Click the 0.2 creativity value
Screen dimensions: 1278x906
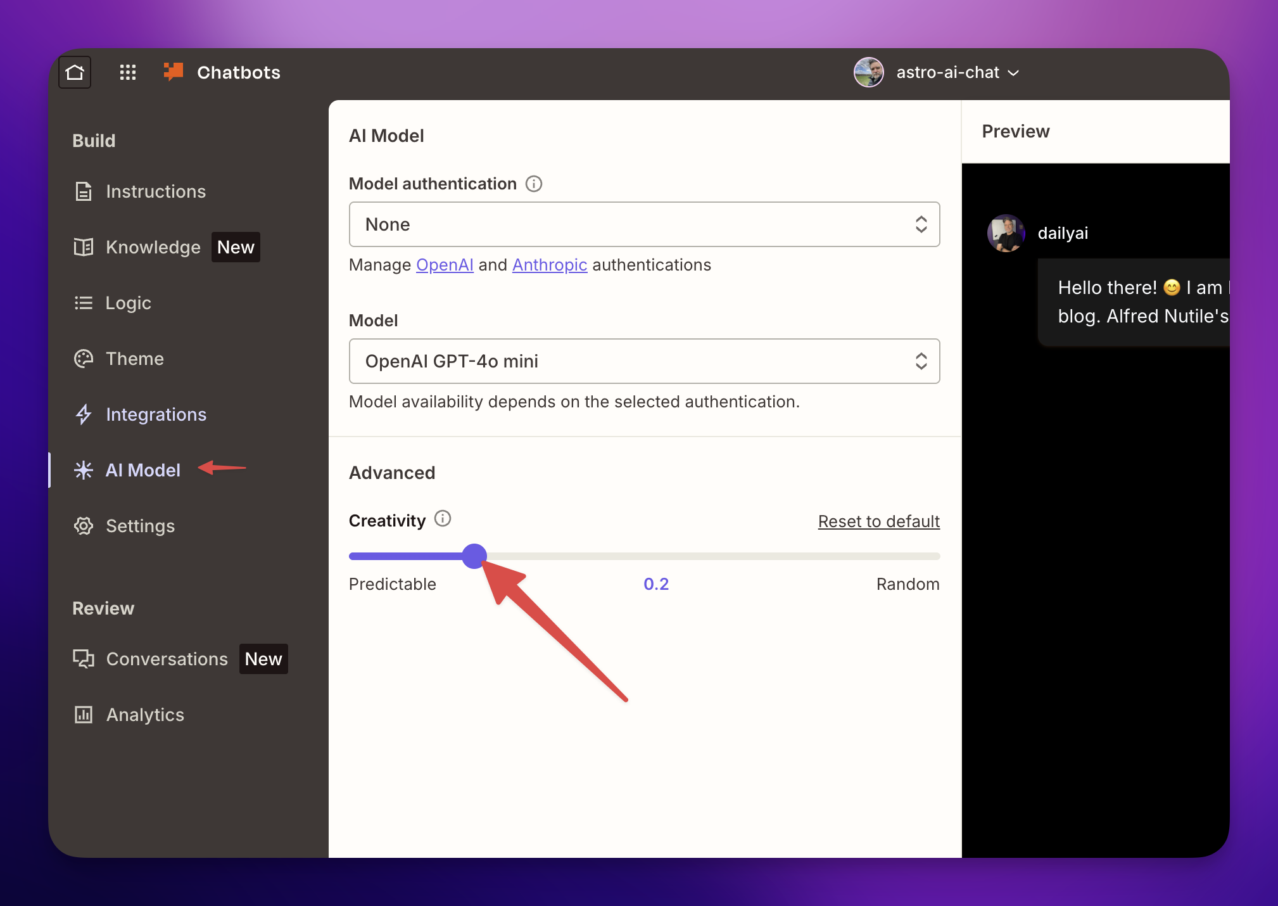coord(656,584)
